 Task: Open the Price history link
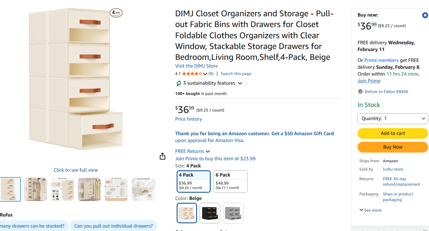tap(188, 119)
